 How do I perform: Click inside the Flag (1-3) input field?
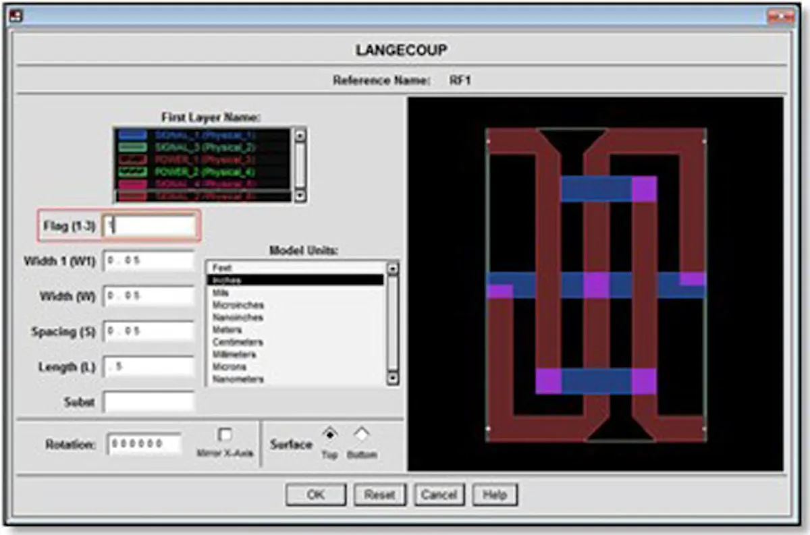point(148,227)
